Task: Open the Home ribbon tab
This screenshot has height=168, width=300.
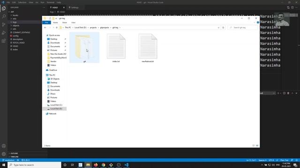Action: [55, 22]
